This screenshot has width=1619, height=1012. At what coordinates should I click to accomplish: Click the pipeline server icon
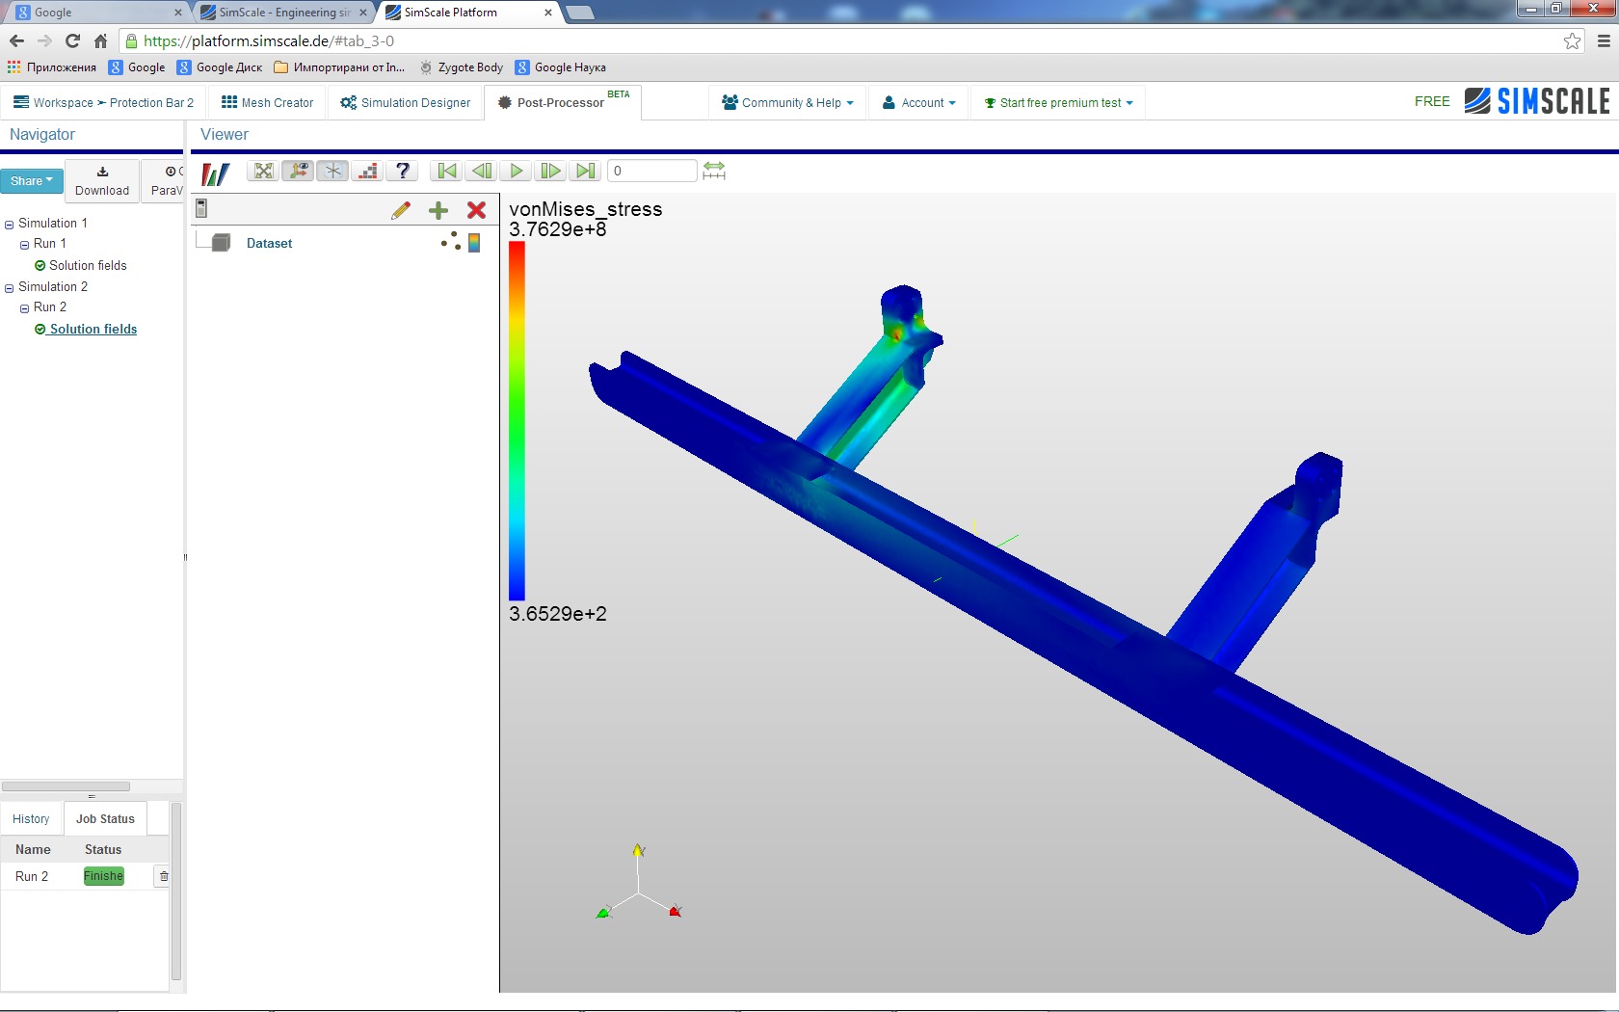point(201,208)
